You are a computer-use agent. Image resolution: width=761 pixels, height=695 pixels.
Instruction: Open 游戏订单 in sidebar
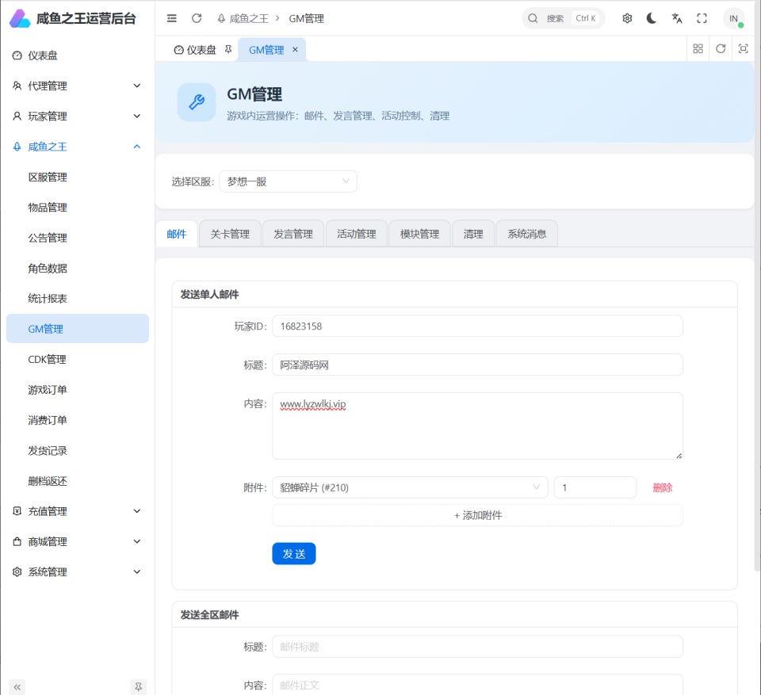pyautogui.click(x=78, y=390)
